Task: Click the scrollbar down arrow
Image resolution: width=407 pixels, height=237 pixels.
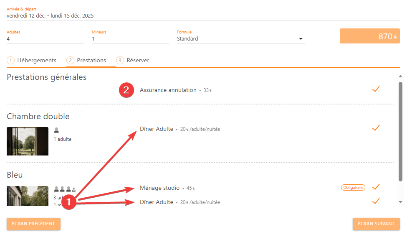Action: click(401, 202)
